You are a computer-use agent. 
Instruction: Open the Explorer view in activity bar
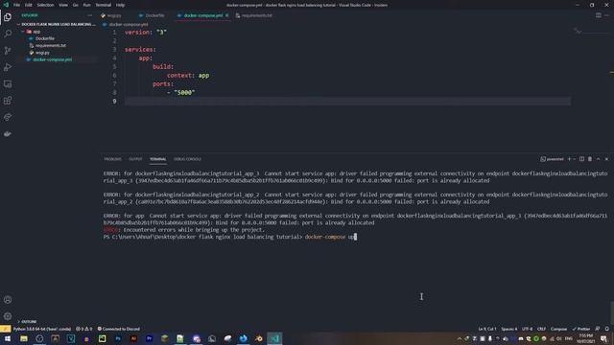click(8, 17)
